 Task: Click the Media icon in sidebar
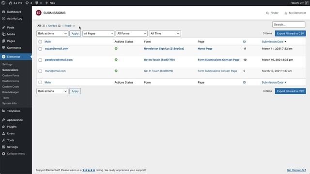(x=3, y=34)
